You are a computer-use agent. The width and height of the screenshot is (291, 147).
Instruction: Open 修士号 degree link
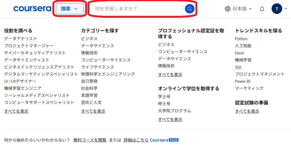click(164, 104)
